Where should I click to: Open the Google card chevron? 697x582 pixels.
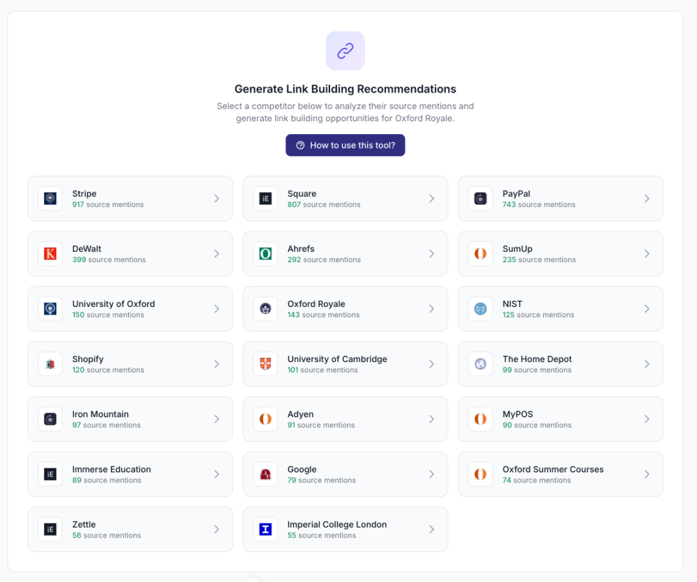coord(432,474)
